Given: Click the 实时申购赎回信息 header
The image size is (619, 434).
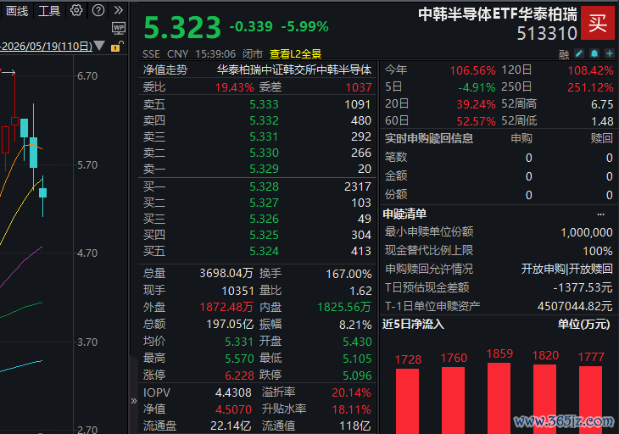Looking at the screenshot, I should 429,138.
